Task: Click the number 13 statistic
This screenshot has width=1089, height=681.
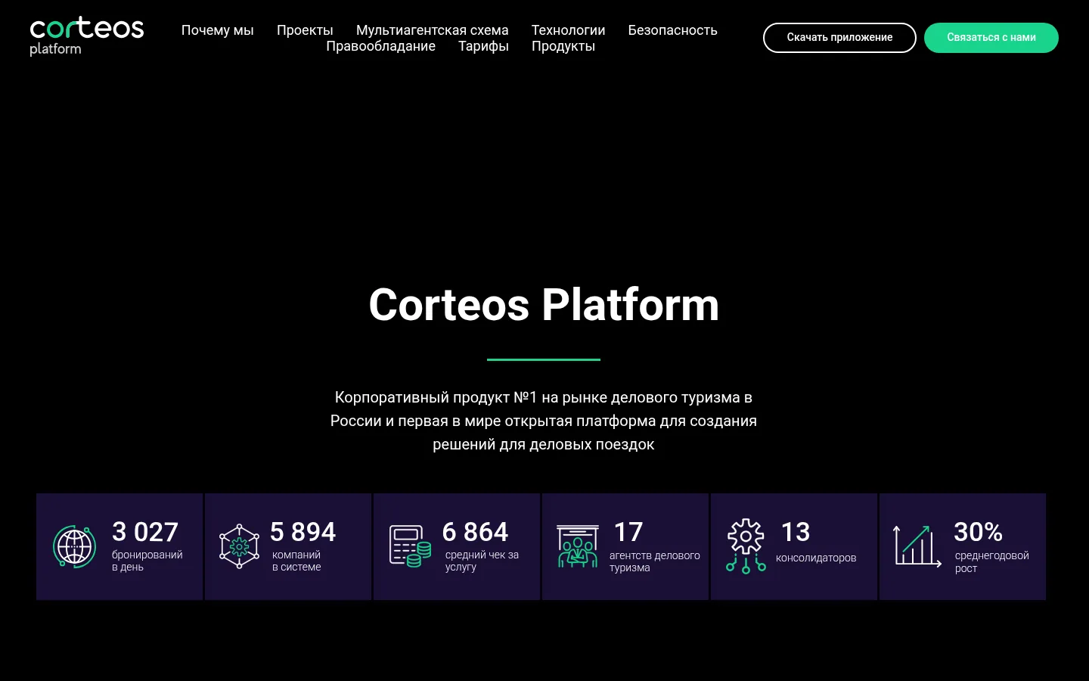Action: (796, 532)
